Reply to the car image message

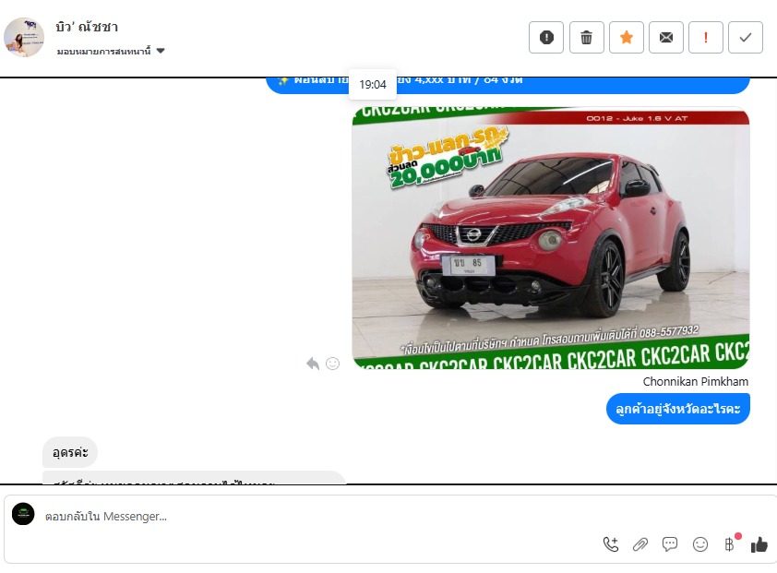tap(313, 364)
